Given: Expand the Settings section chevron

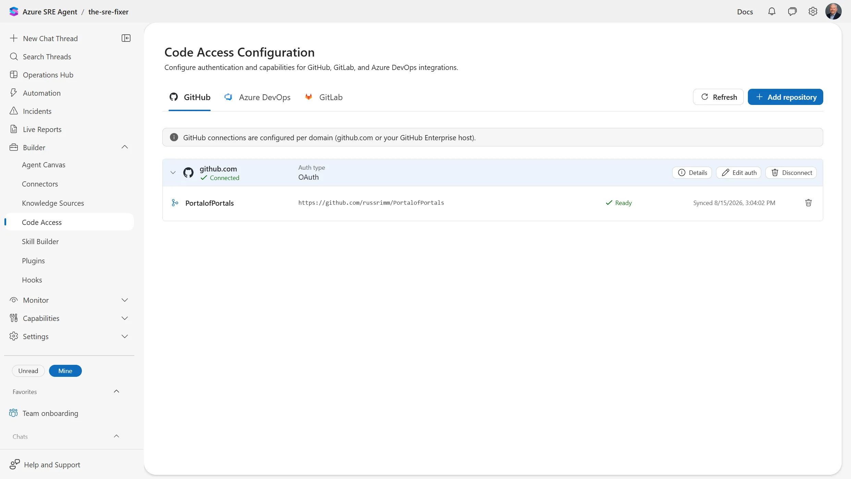Looking at the screenshot, I should tap(125, 336).
